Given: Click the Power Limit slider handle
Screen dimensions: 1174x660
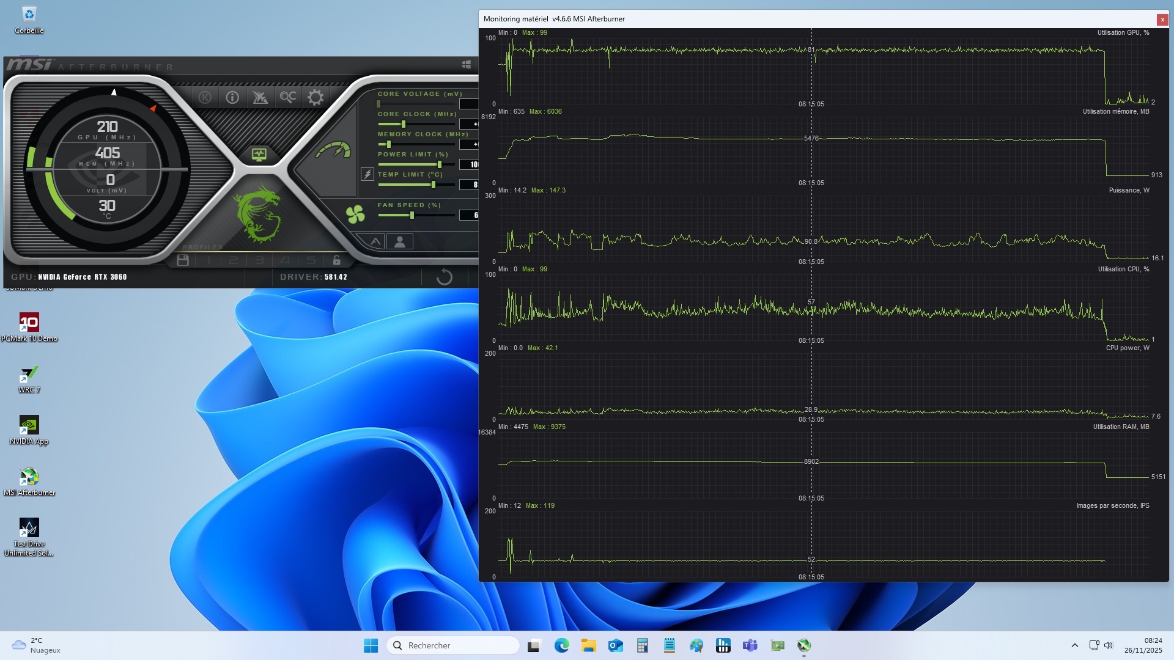Looking at the screenshot, I should pyautogui.click(x=439, y=164).
